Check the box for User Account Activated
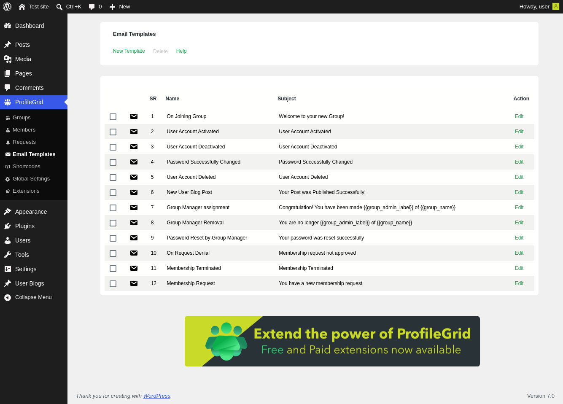563x404 pixels. pyautogui.click(x=113, y=132)
